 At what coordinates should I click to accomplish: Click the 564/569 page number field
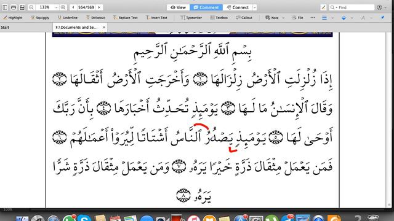(86, 7)
